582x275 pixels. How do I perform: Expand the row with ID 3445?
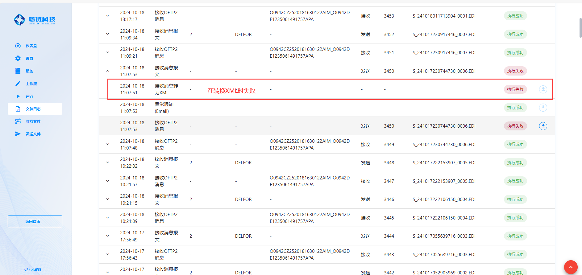point(107,218)
